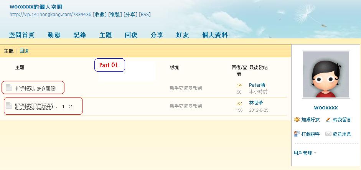
Task: Click the view count 58
Action: point(239,92)
